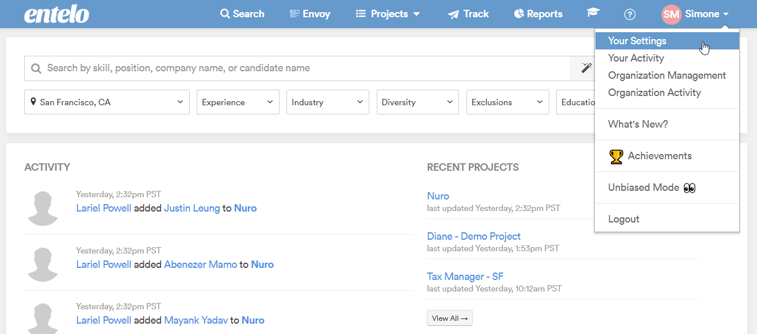The width and height of the screenshot is (757, 334).
Task: Click the RECENT PROJECTS heading
Action: click(473, 167)
